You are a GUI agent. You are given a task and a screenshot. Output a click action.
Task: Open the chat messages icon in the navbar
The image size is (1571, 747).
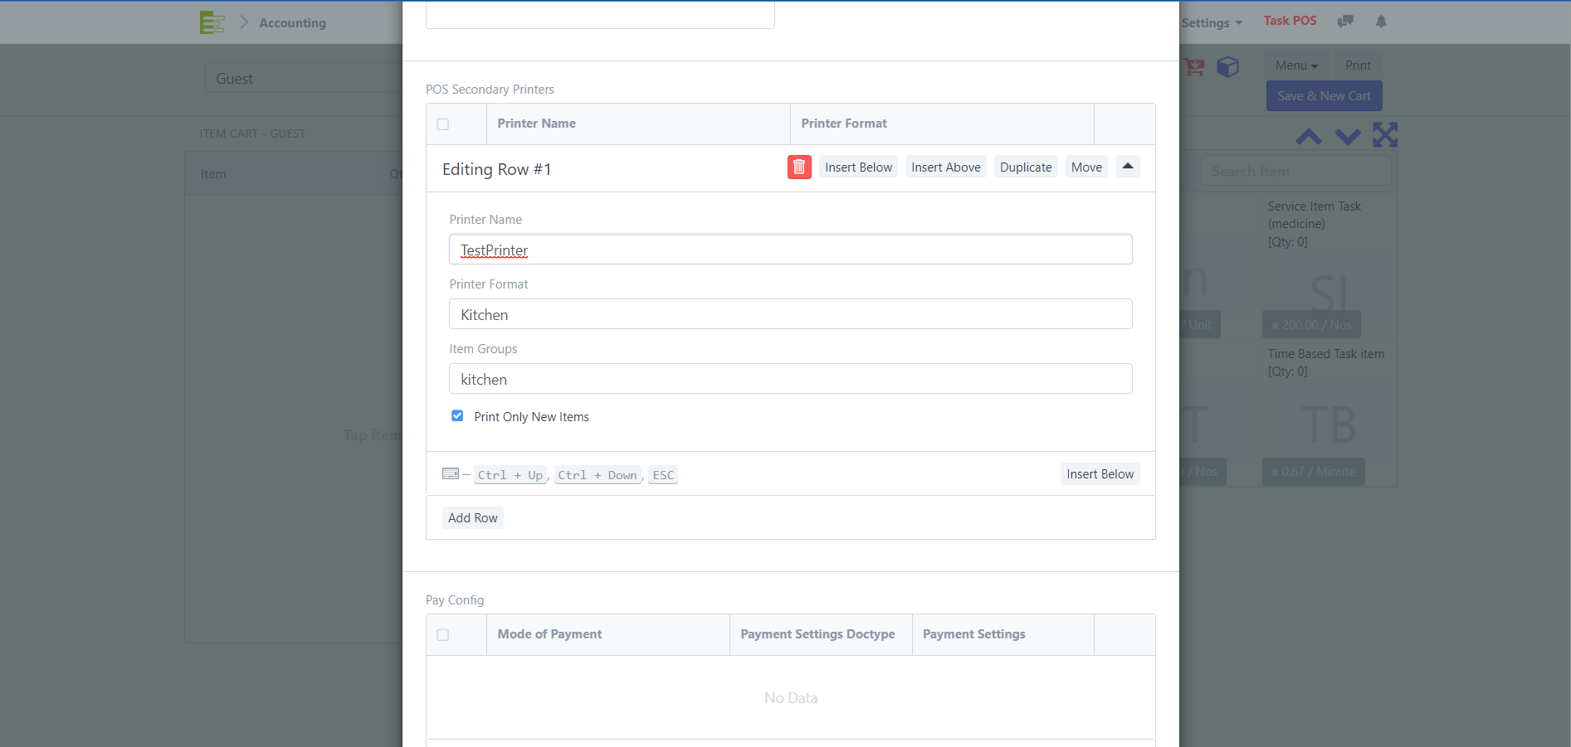(x=1345, y=22)
